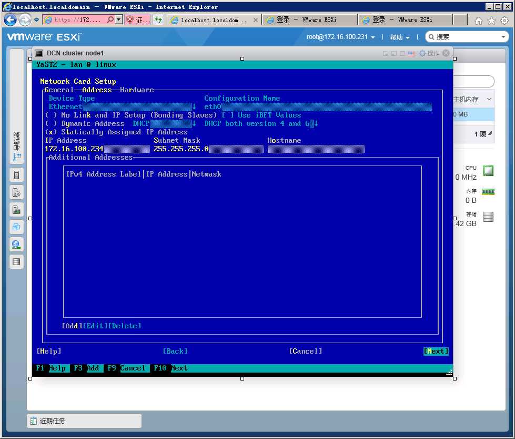Viewport: 515px width, 439px height.
Task: Switch to the Hardware tab
Action: pos(137,90)
